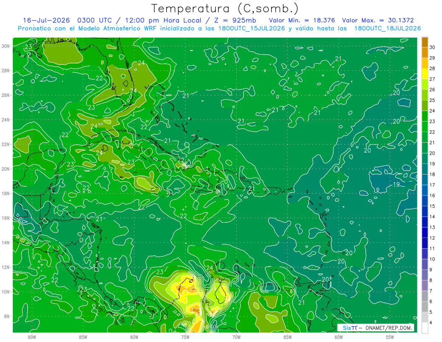Pick the yellow legend swatch between 27 and 28
Viewport: 442px width, 342px height.
pos(425,74)
